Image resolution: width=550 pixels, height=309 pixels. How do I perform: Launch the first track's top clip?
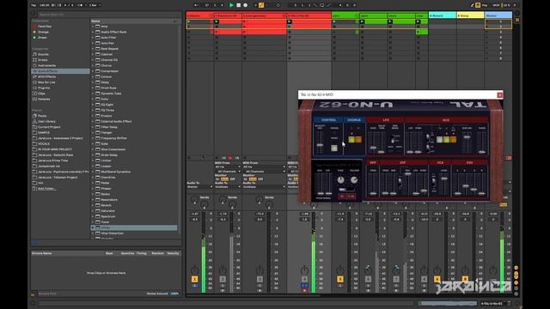click(189, 21)
